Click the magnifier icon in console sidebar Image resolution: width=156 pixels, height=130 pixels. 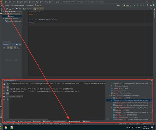(x=4, y=96)
